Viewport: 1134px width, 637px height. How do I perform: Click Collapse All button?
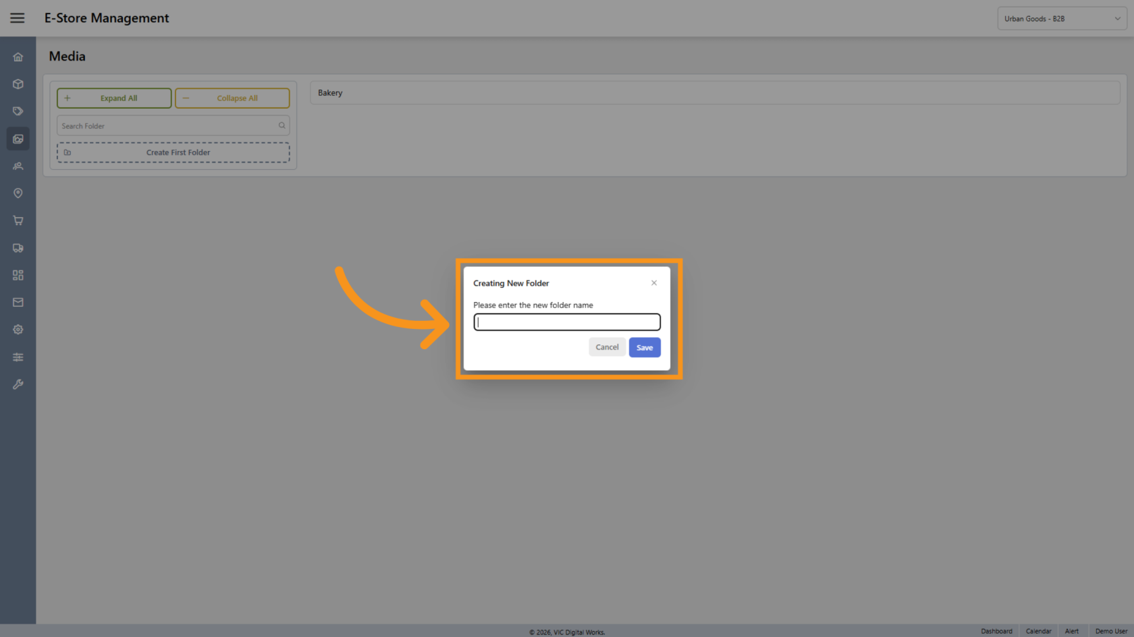(232, 98)
